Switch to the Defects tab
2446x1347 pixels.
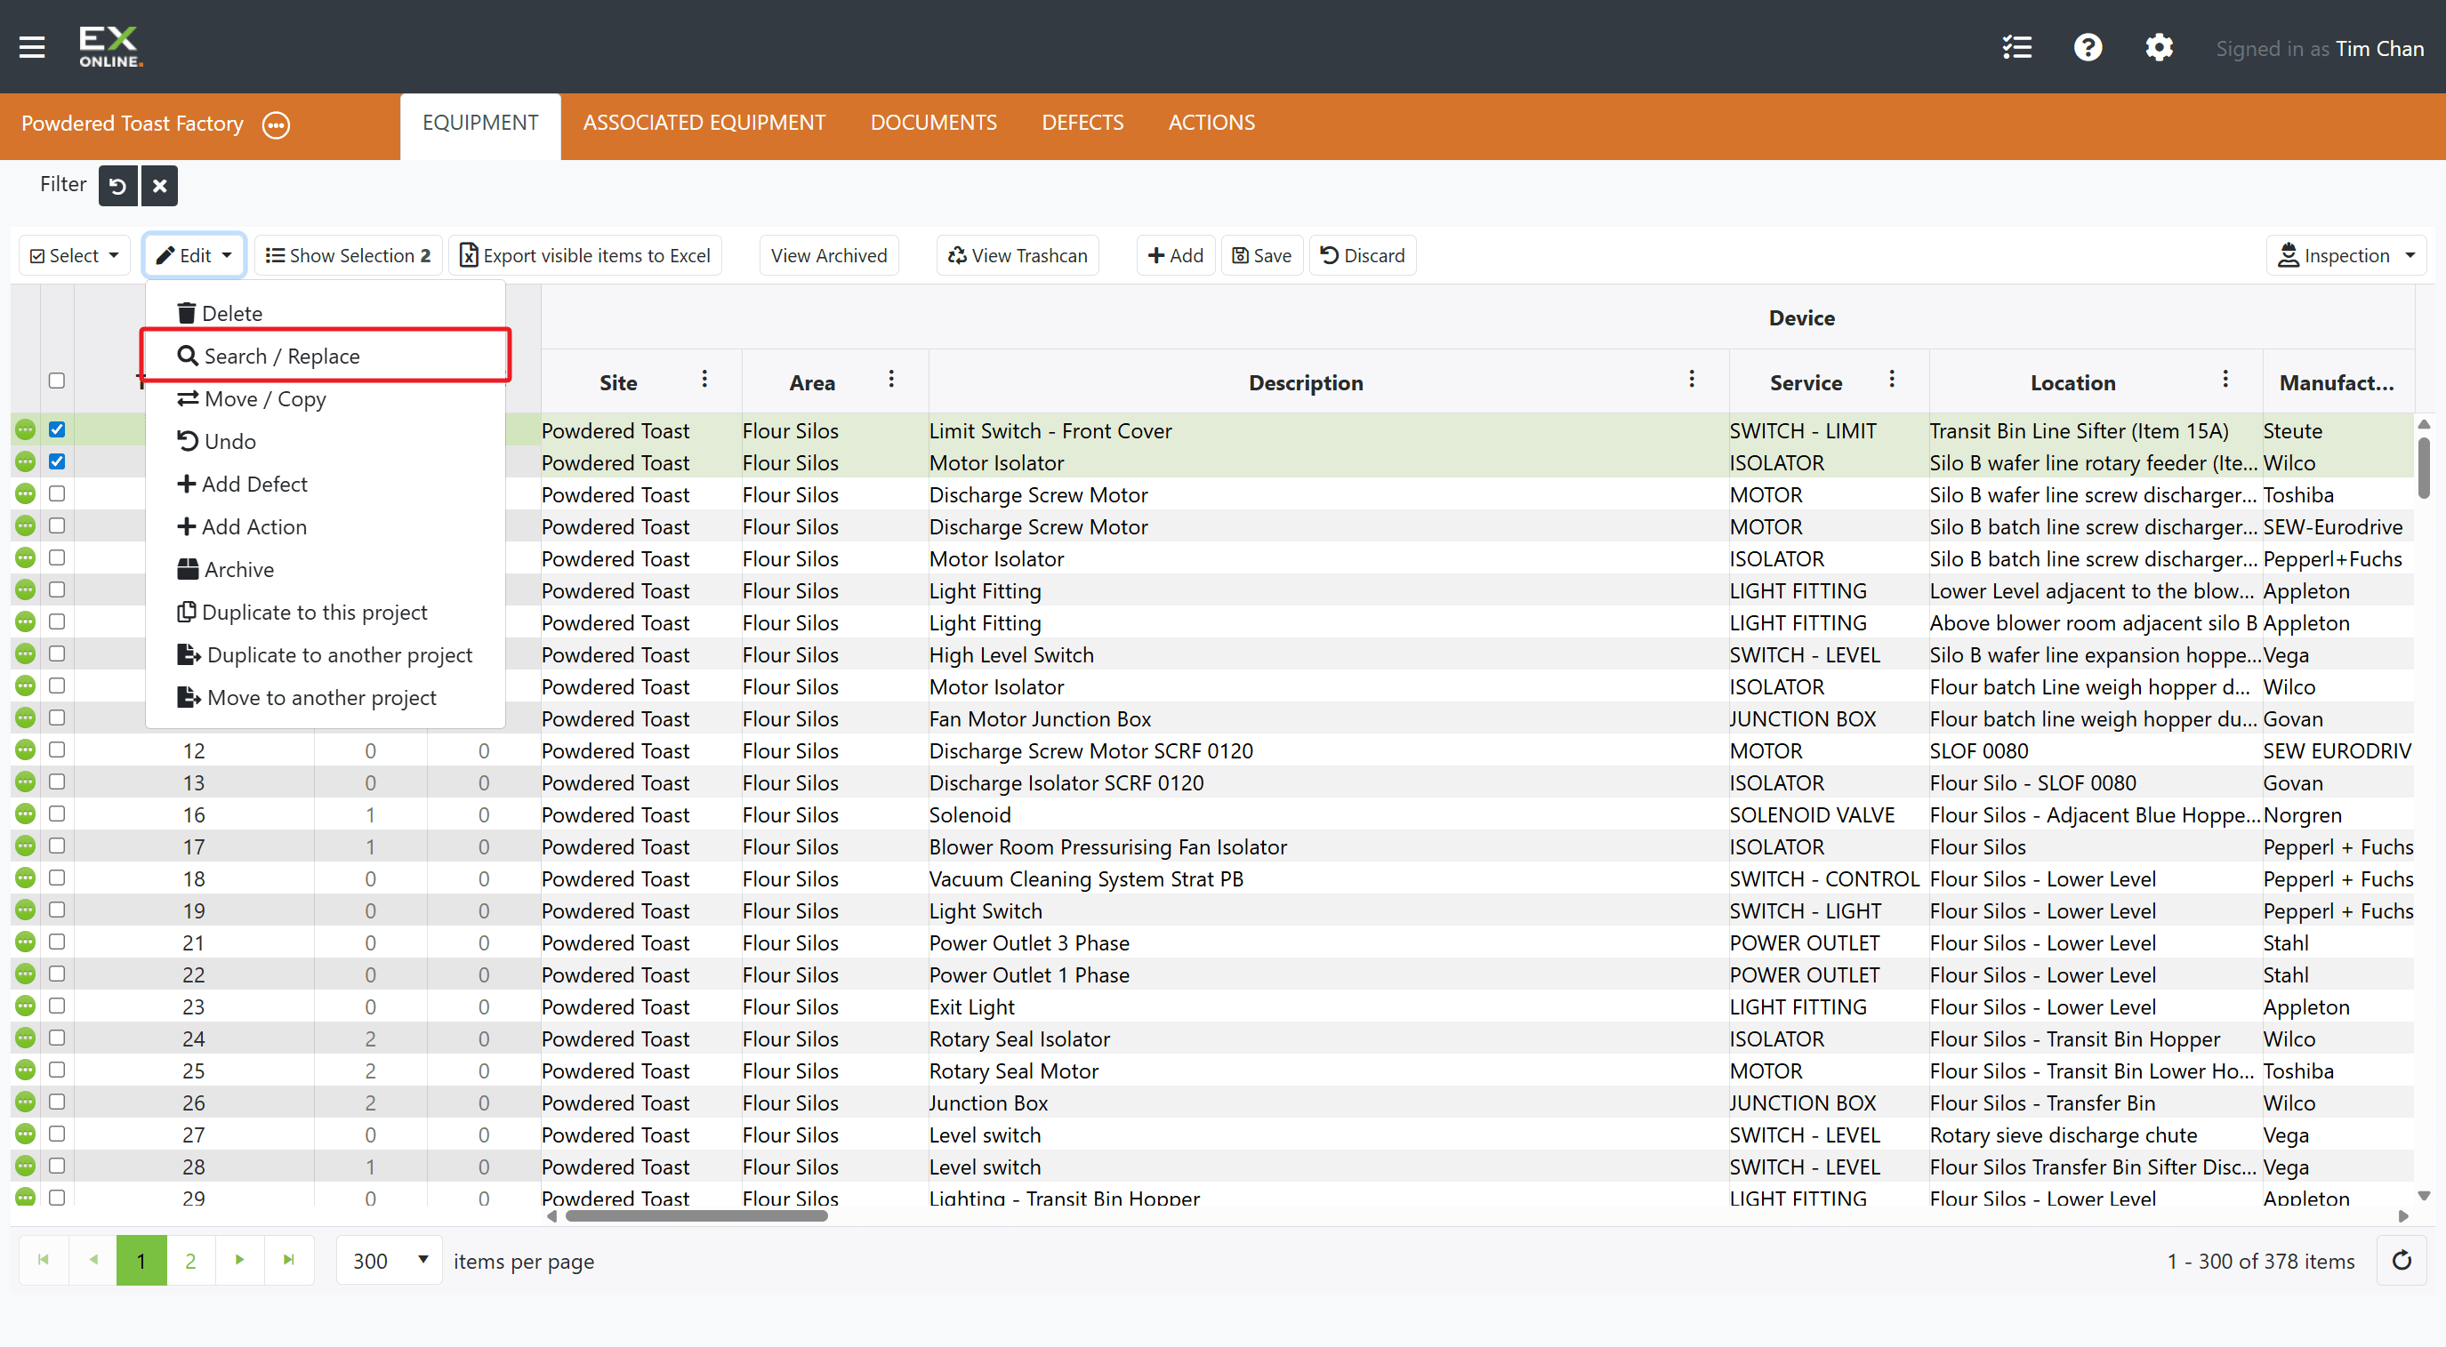[1082, 123]
